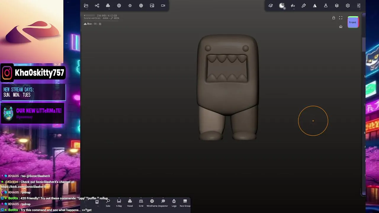Viewport: 379px width, 213px height.
Task: Open the Background image menu
Action: [x=152, y=6]
